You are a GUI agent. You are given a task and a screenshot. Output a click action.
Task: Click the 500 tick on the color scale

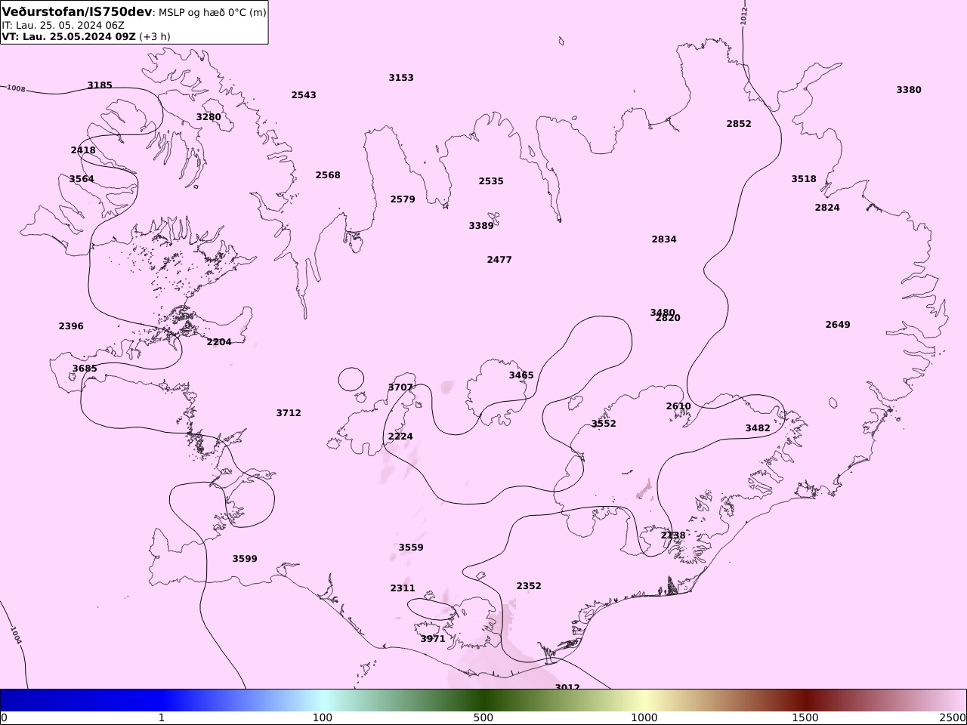[483, 717]
